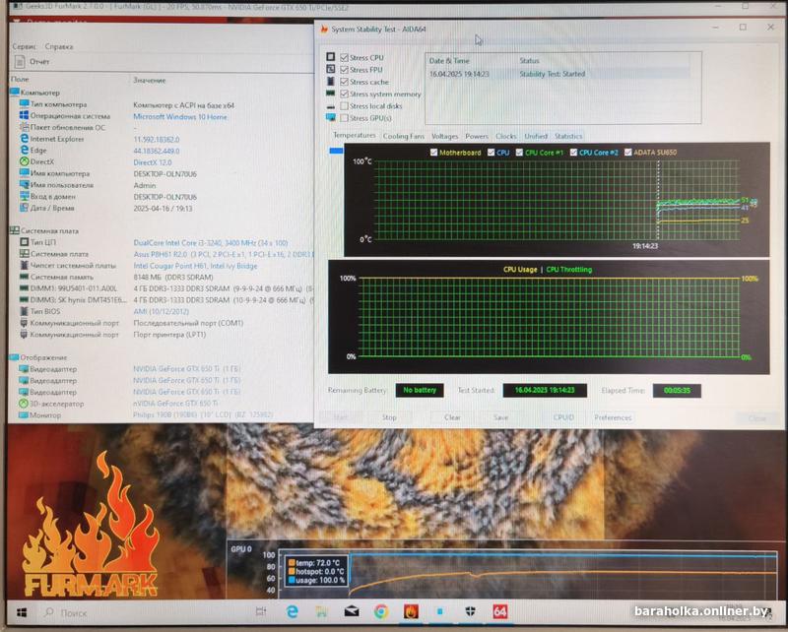Viewport: 788px width, 632px height.
Task: Click the Stress CPU chip icon
Action: (x=330, y=57)
